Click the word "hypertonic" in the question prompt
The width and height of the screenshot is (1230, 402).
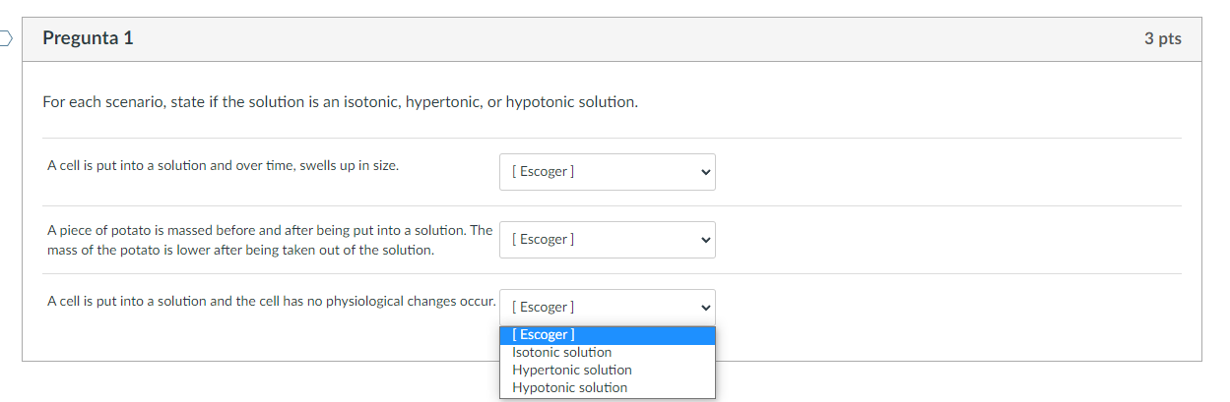point(445,103)
